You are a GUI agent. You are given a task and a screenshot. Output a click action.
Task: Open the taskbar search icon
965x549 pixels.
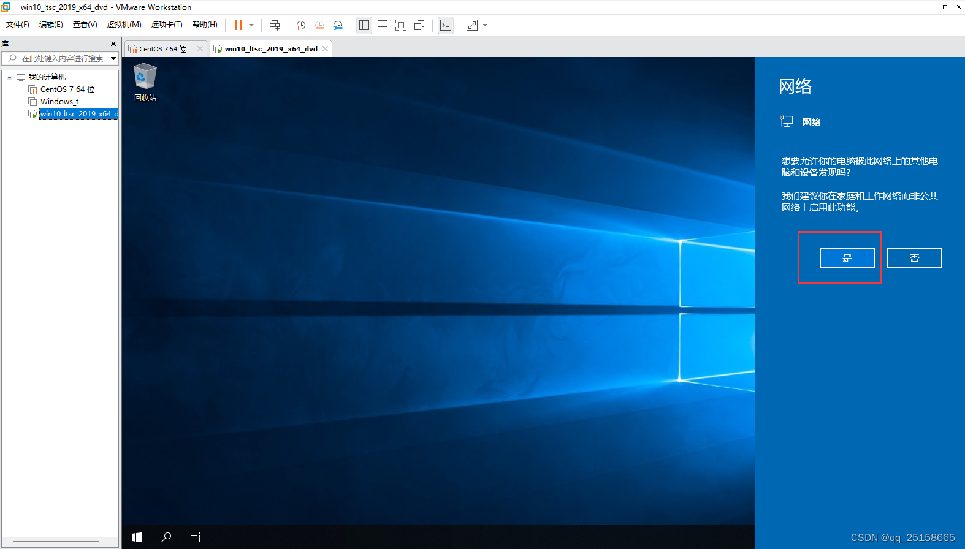click(166, 537)
